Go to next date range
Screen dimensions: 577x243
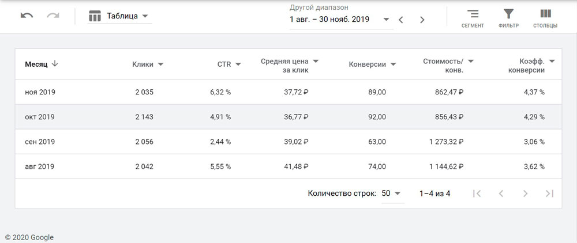(422, 20)
